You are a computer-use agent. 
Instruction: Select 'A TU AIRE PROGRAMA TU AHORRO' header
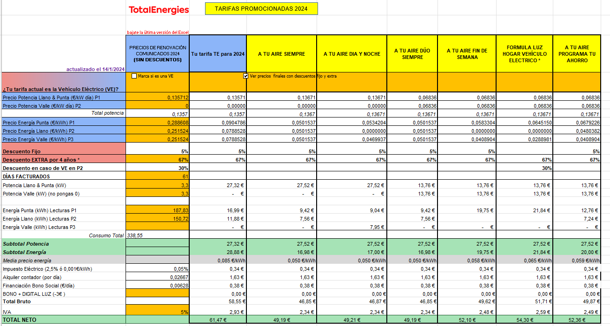(x=577, y=54)
